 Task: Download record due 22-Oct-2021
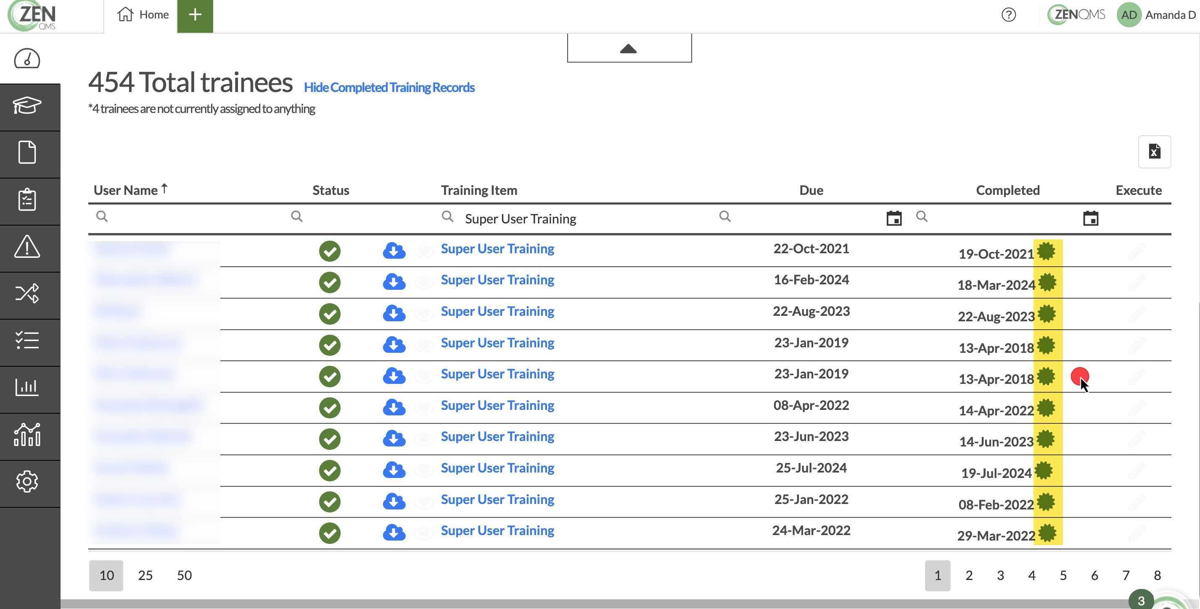pos(394,250)
